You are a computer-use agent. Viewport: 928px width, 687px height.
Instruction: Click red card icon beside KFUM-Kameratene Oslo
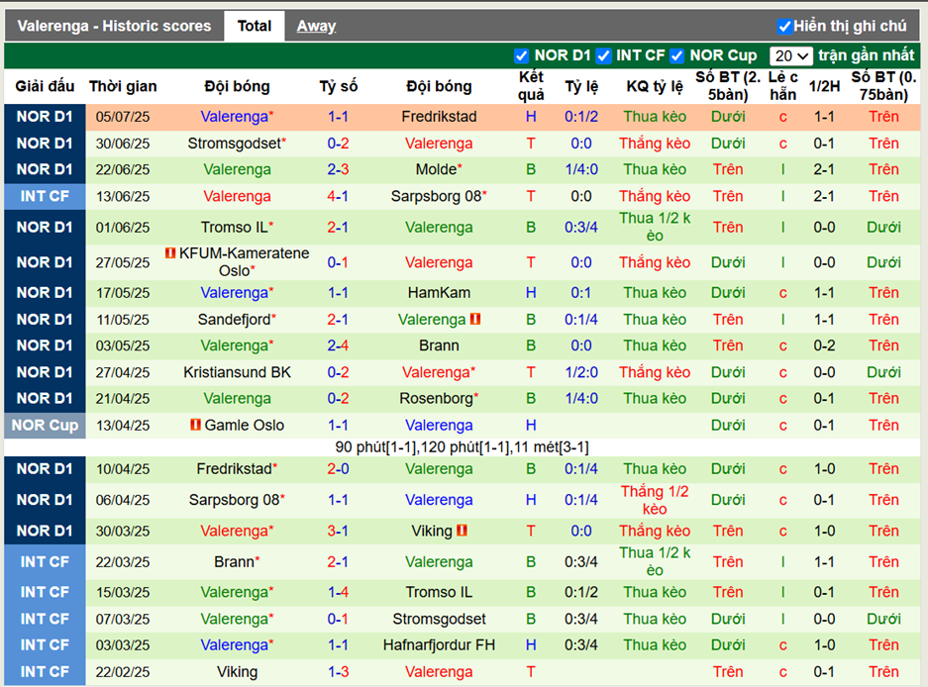170,253
